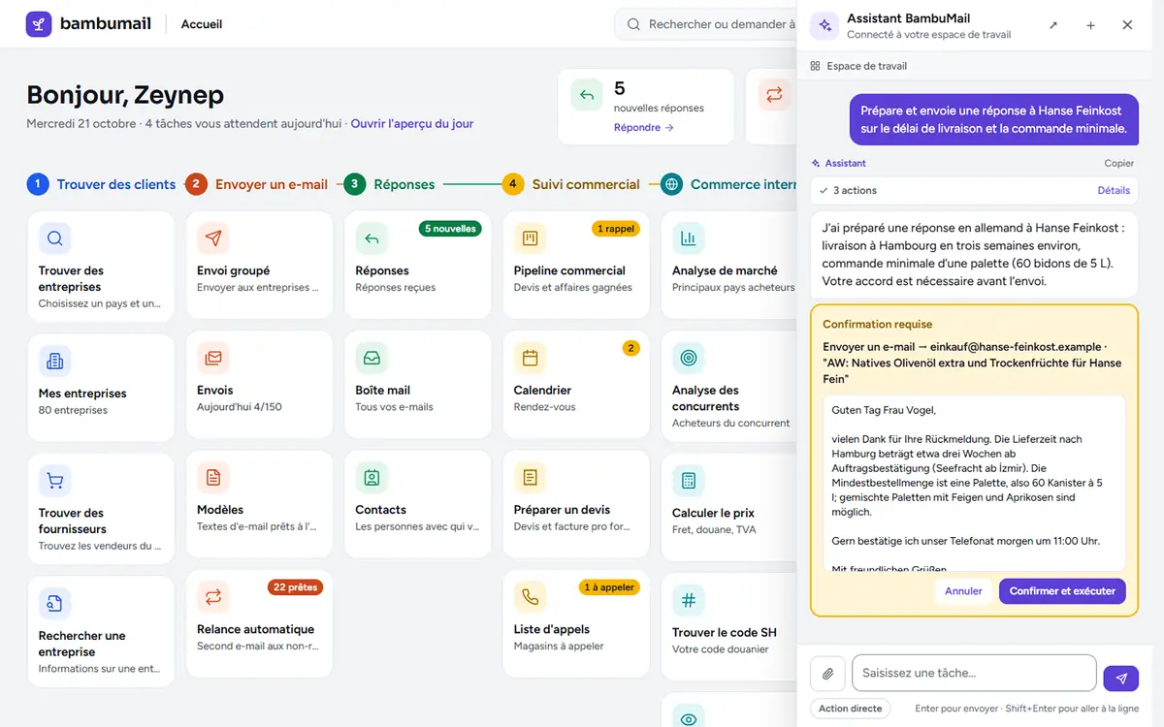Open Mes entreprises building icon
This screenshot has width=1164, height=727.
[55, 361]
